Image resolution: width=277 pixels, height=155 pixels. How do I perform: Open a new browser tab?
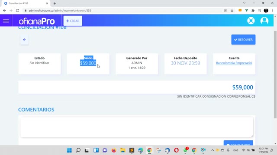55,3
